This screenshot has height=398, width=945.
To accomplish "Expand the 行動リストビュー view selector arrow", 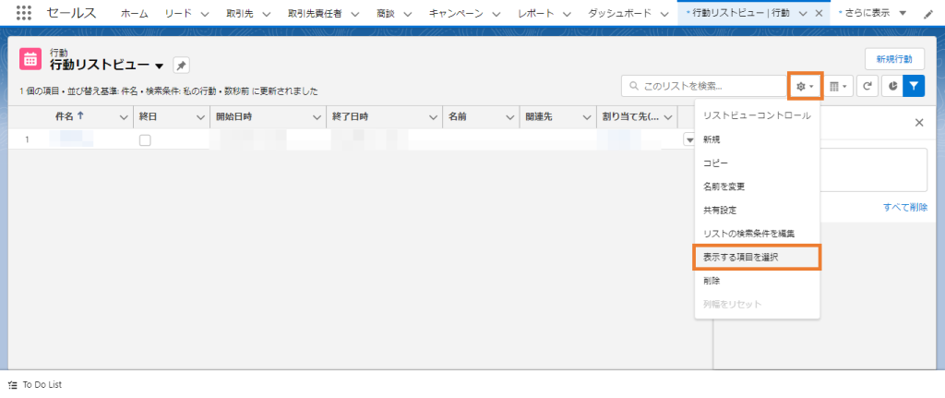I will coord(159,66).
